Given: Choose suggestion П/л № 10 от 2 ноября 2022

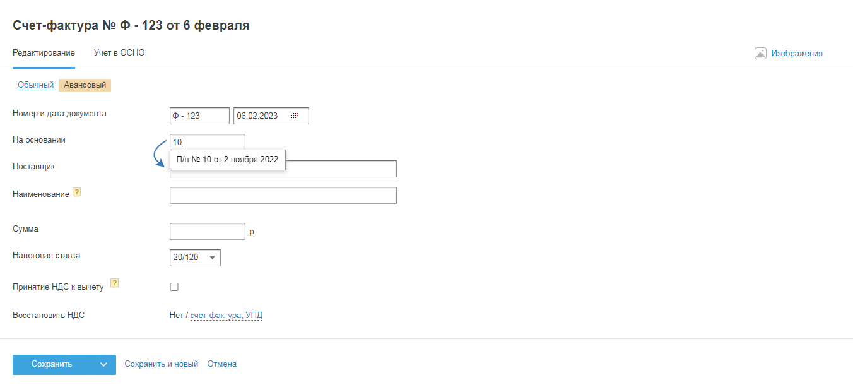Looking at the screenshot, I should pyautogui.click(x=227, y=160).
